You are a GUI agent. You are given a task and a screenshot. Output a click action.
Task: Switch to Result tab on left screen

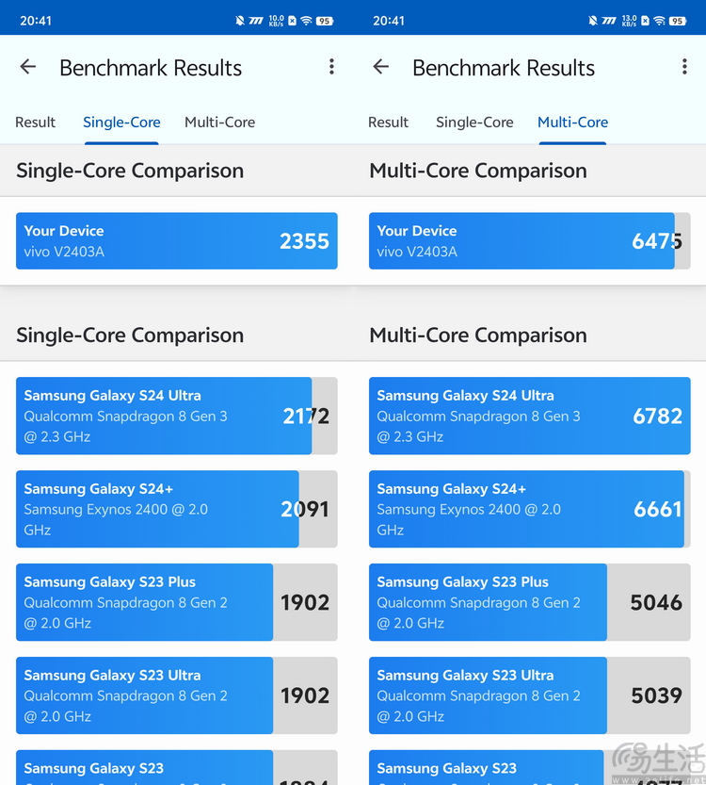pyautogui.click(x=35, y=123)
